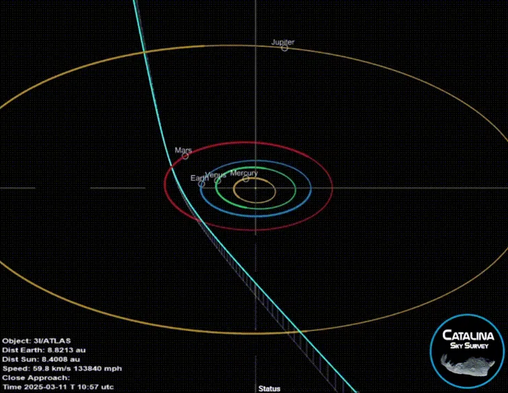
Task: Click the Venus planet marker
Action: (218, 180)
